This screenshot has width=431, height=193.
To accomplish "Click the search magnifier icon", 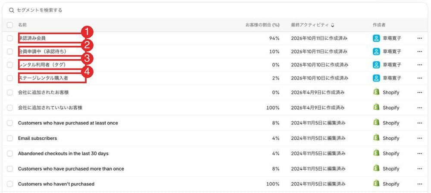I will [11, 10].
